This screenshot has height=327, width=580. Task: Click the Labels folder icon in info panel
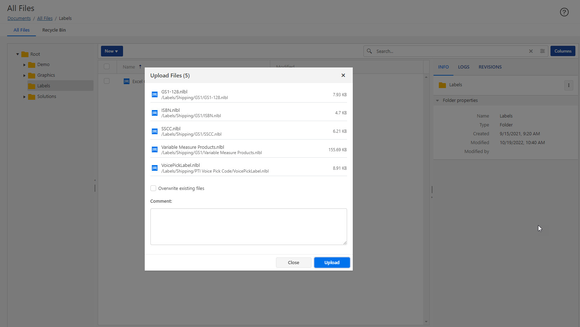click(x=442, y=85)
